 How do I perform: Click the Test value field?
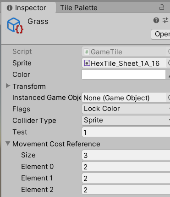point(126,132)
